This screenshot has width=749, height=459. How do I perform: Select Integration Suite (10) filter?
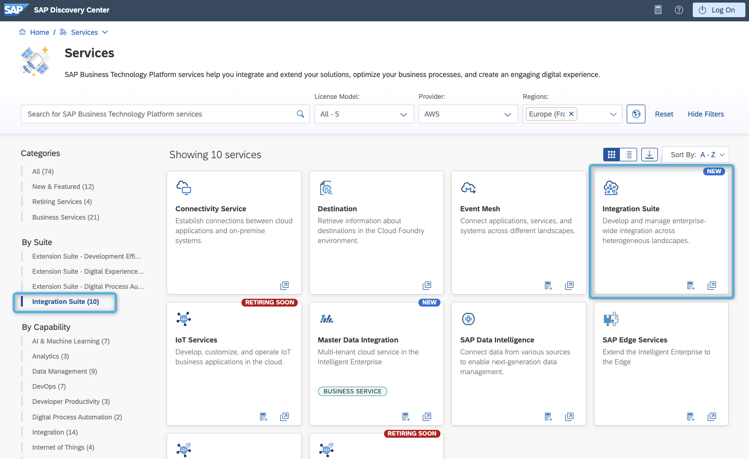pyautogui.click(x=66, y=301)
